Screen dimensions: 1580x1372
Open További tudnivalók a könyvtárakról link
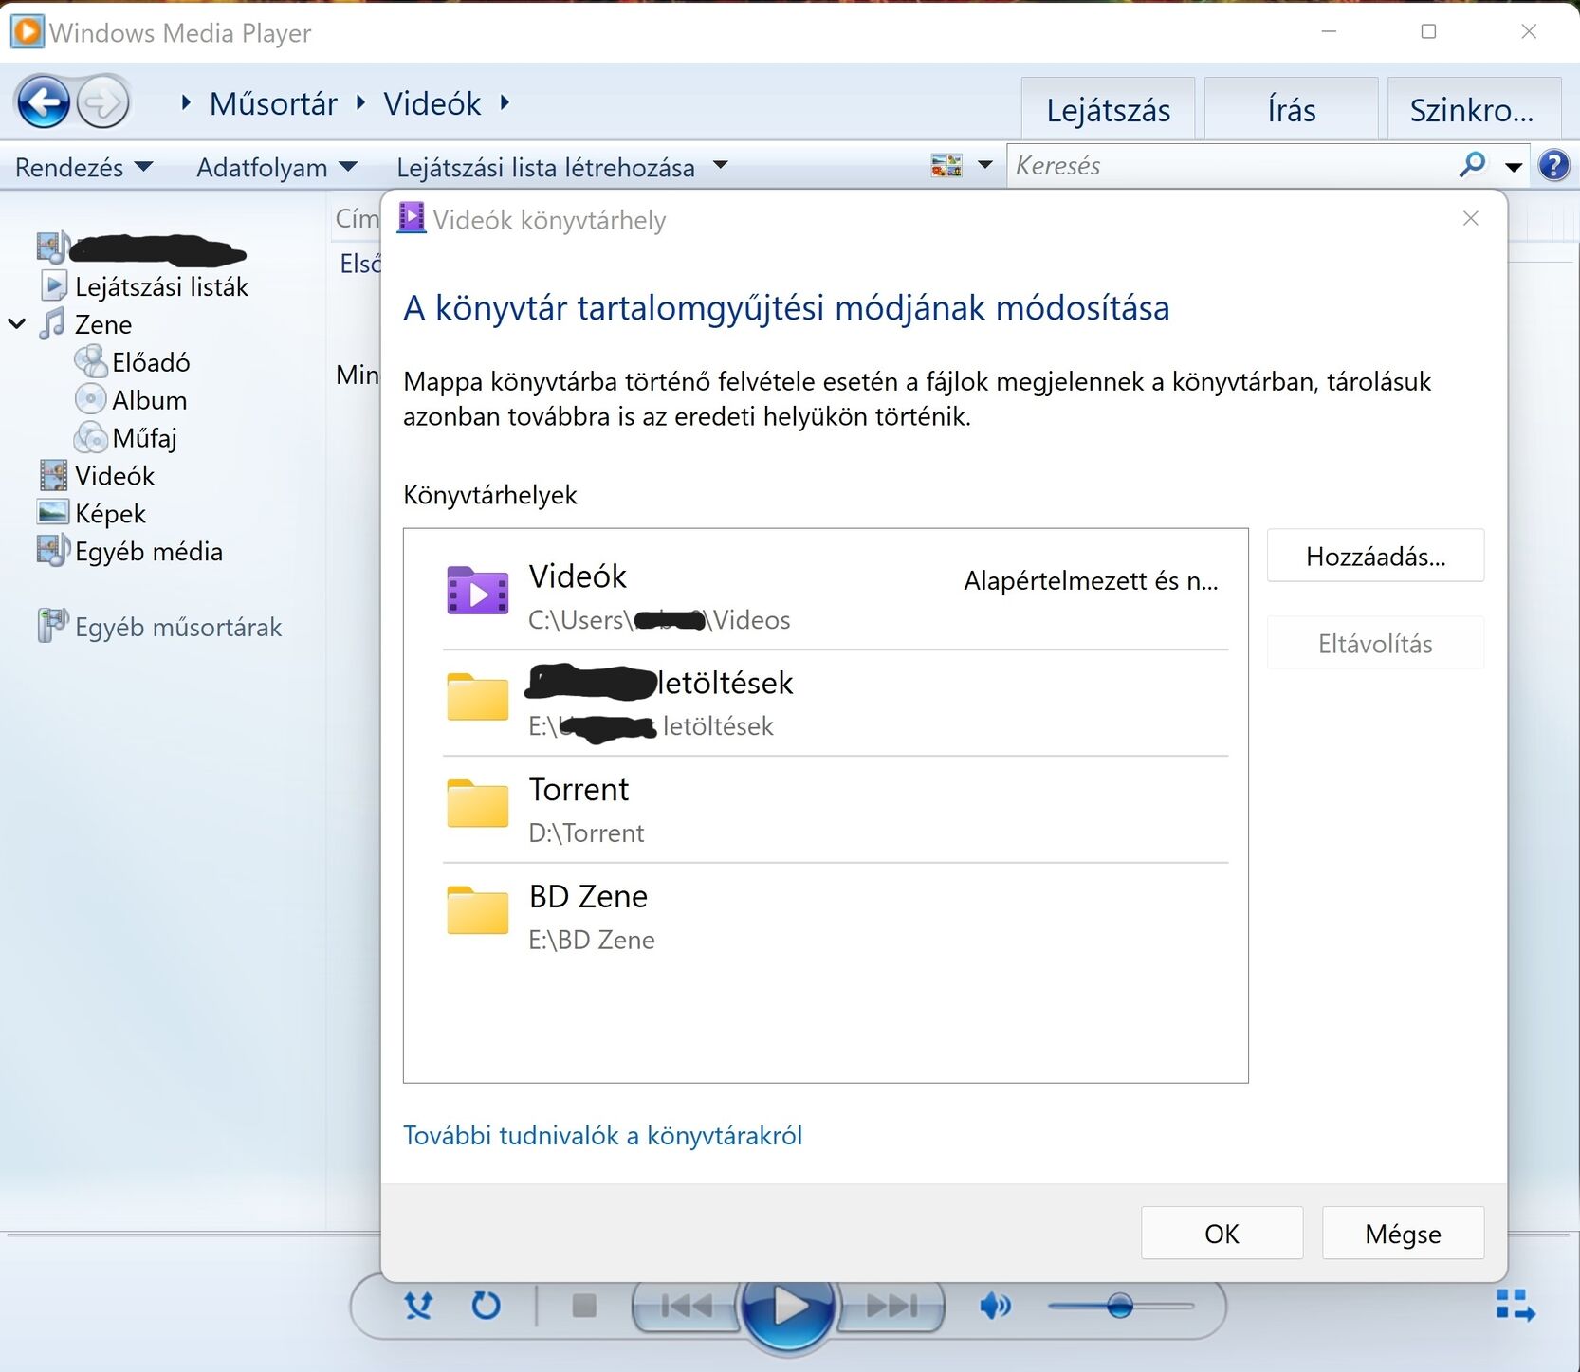click(x=602, y=1135)
